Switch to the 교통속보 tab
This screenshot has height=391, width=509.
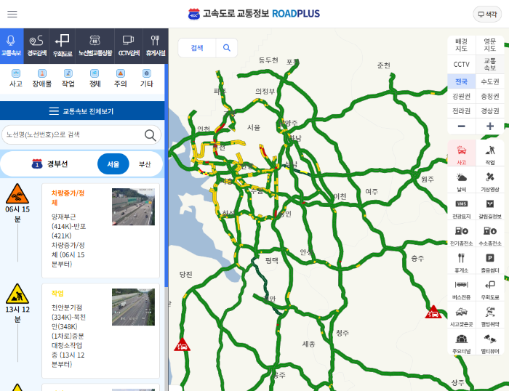(x=12, y=46)
